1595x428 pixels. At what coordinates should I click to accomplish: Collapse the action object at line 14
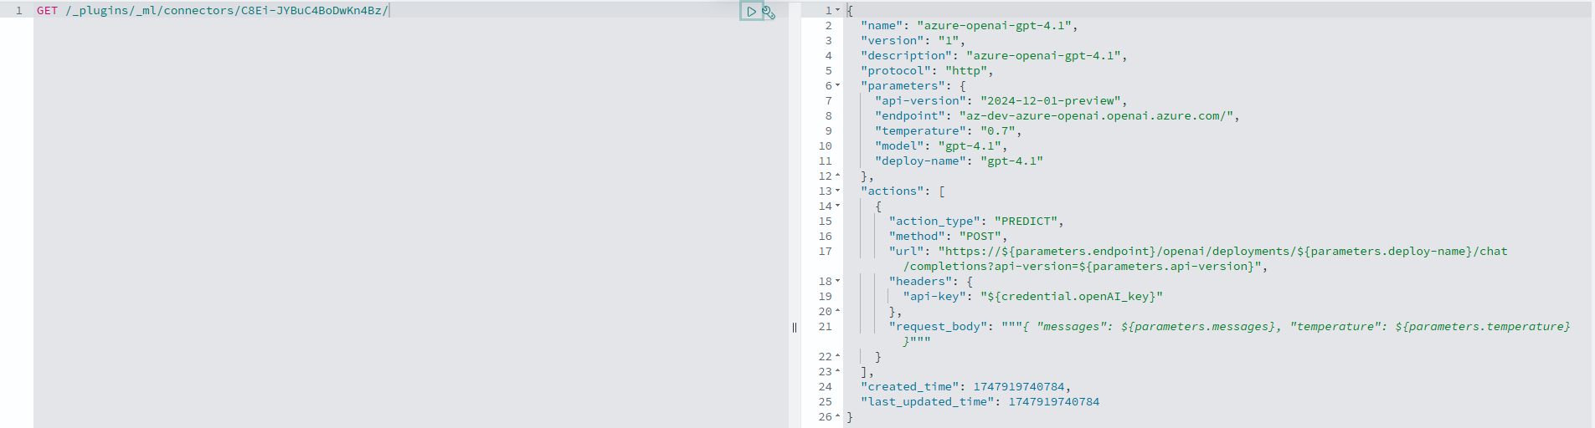click(838, 206)
